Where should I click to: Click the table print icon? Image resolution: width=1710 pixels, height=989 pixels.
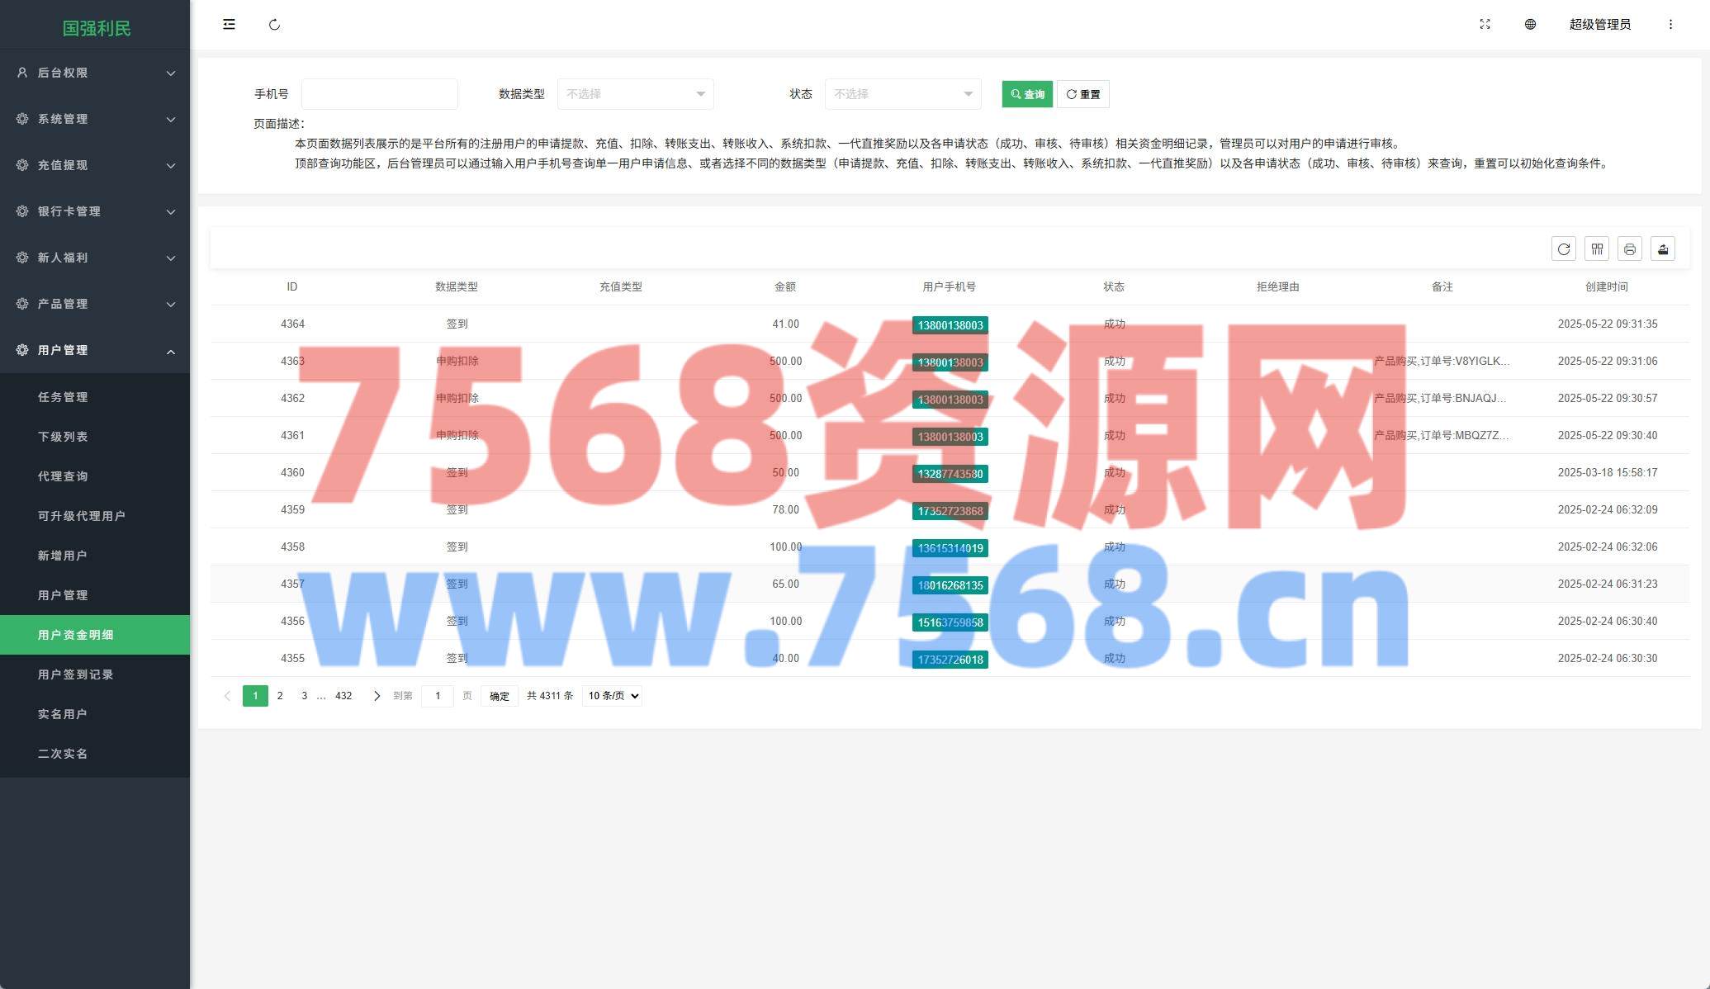click(x=1629, y=249)
